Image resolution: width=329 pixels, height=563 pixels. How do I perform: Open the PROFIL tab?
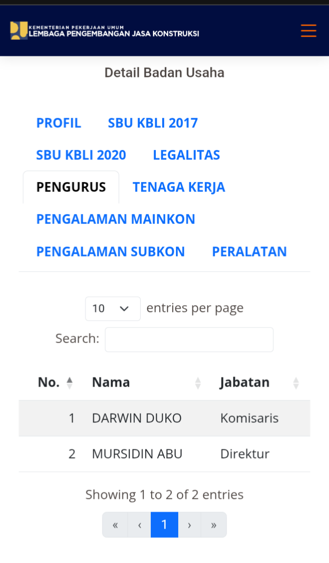(58, 123)
